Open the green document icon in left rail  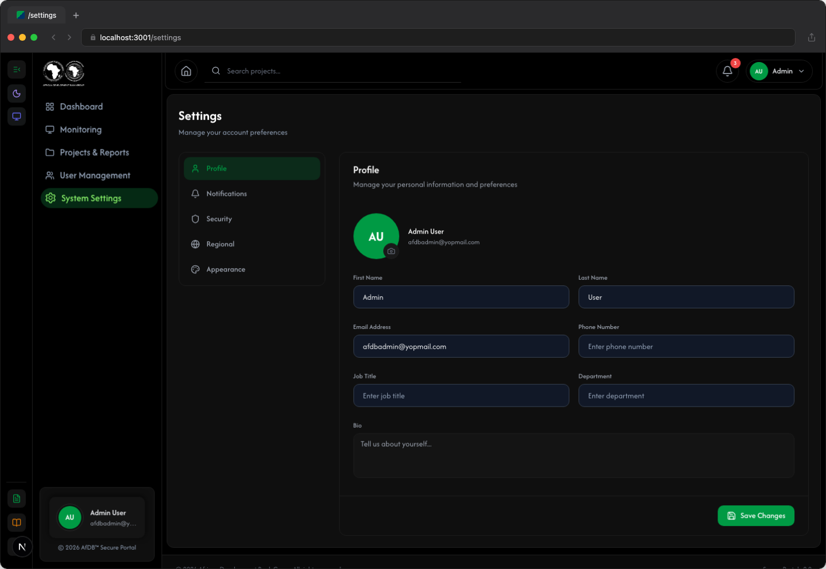[17, 498]
